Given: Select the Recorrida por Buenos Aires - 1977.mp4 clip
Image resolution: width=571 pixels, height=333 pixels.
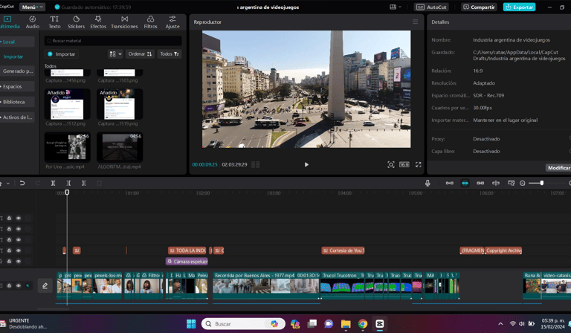Looking at the screenshot, I should click(x=266, y=285).
